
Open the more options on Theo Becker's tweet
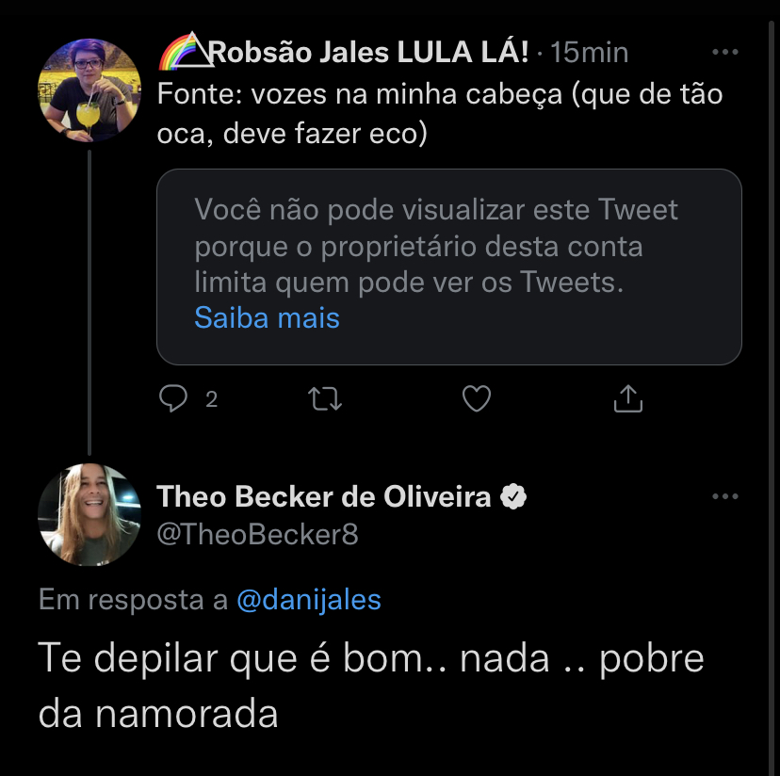(x=724, y=496)
